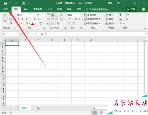
Task: Open the font size 11 dropdown
Action: pyautogui.click(x=44, y=15)
